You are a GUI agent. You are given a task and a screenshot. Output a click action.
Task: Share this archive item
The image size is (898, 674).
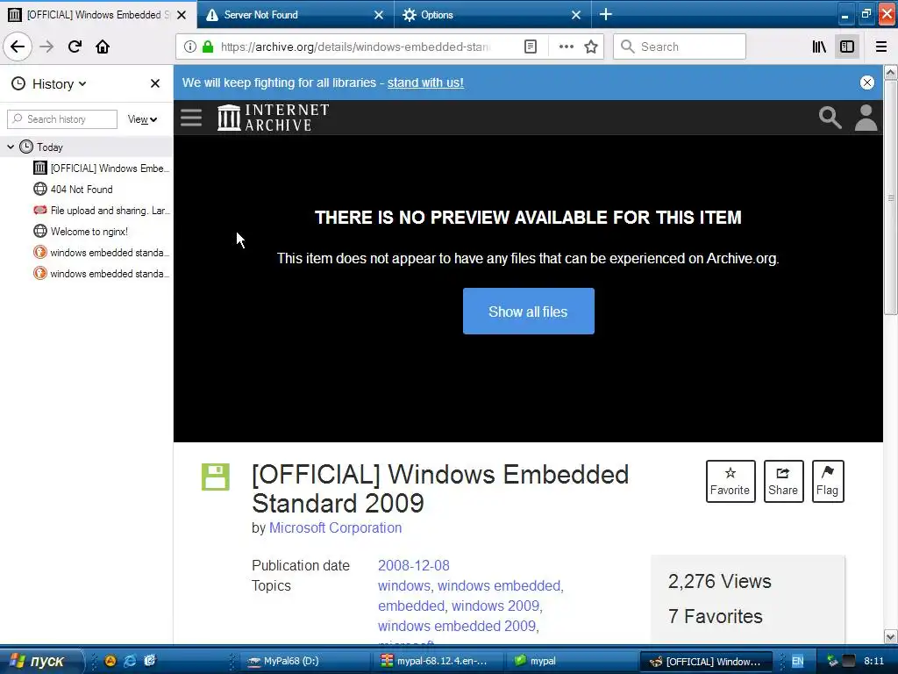(783, 482)
